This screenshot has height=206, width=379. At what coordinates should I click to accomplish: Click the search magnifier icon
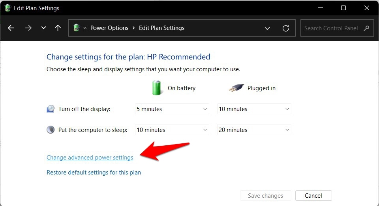coord(367,28)
